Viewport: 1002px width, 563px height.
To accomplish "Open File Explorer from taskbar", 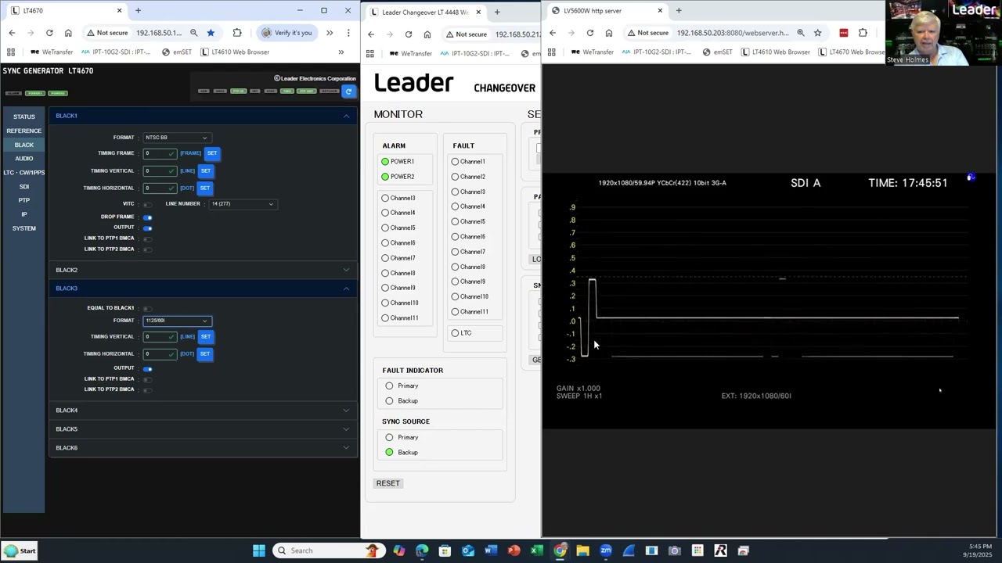I will click(582, 550).
